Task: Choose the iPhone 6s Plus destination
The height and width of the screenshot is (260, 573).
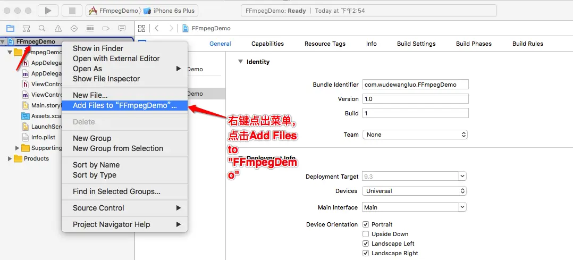Action: point(170,11)
